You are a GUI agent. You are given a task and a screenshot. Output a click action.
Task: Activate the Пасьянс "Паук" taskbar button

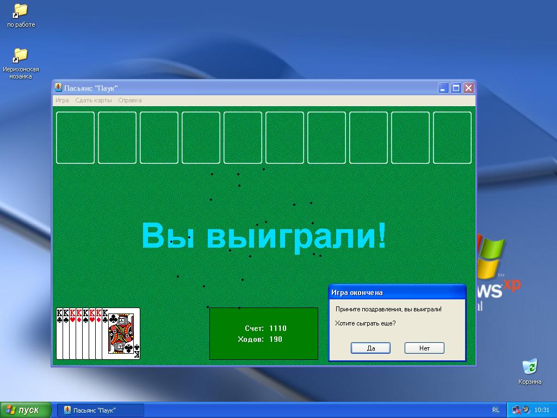[101, 410]
